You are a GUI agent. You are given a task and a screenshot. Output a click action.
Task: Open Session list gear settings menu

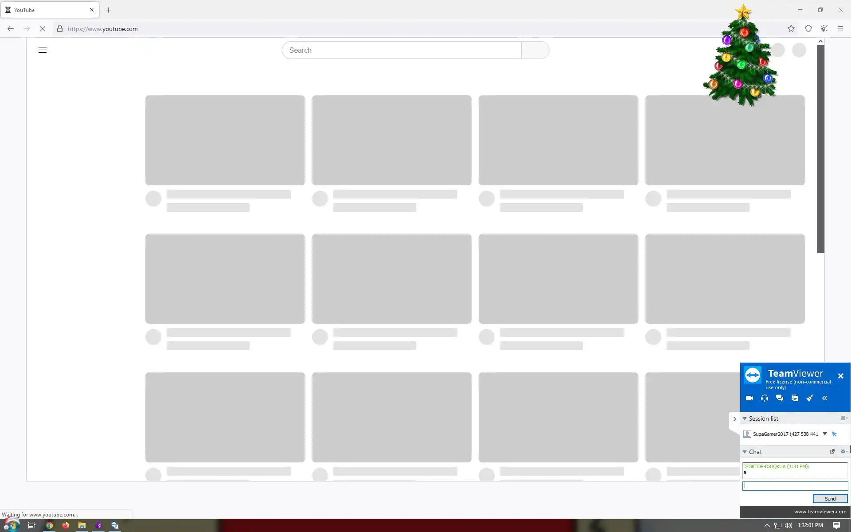(x=844, y=418)
